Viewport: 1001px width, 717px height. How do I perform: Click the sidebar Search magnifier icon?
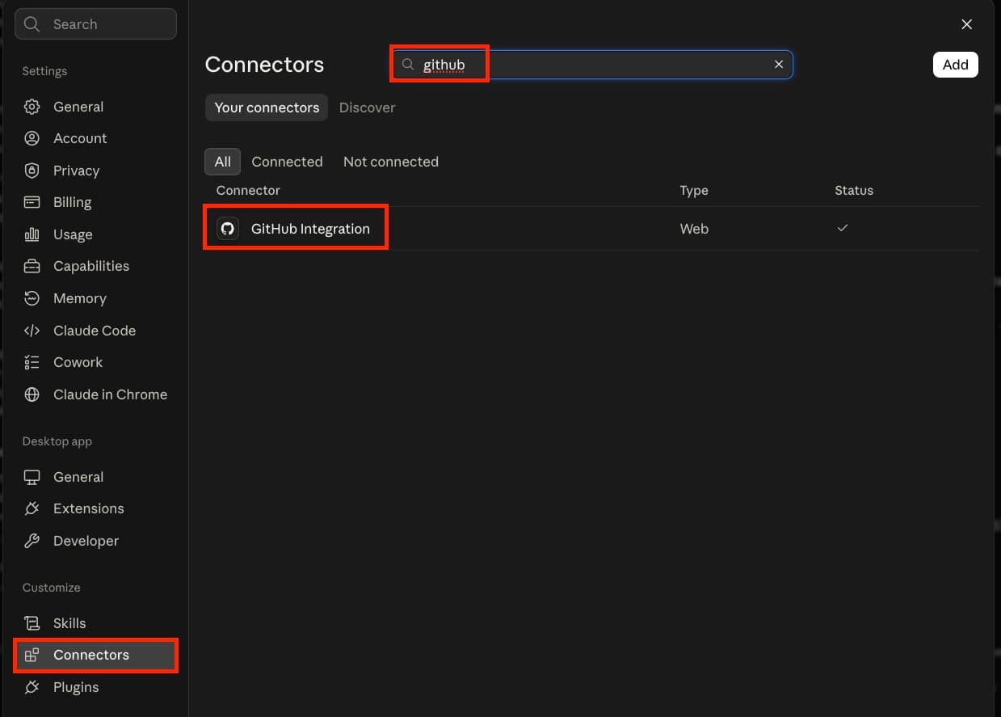point(32,24)
